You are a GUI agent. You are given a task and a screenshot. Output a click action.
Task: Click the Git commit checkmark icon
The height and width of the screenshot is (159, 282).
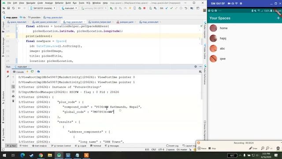pyautogui.click(x=171, y=8)
